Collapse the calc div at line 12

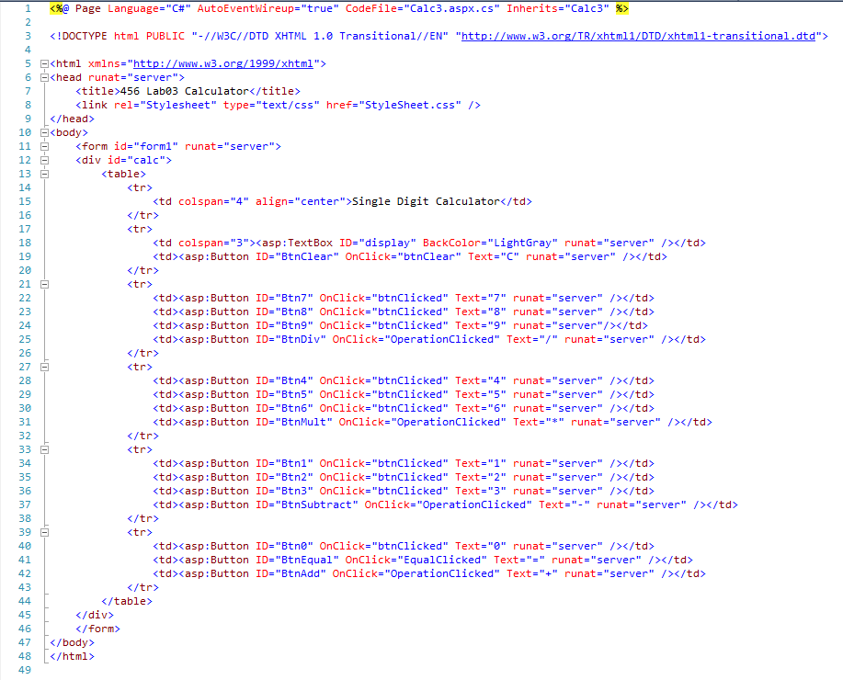click(x=45, y=160)
